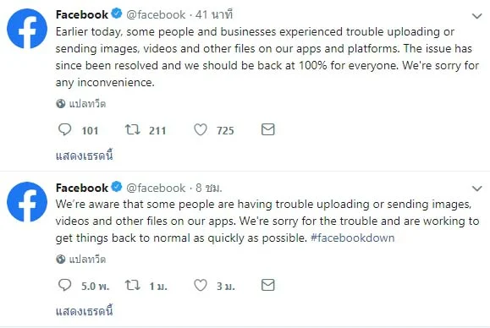Translate the first tweet via แปลทวีต

87,104
